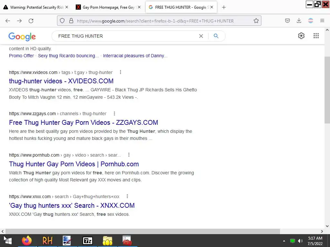Submit search with the magnifier icon
The image size is (330, 247).
(216, 36)
